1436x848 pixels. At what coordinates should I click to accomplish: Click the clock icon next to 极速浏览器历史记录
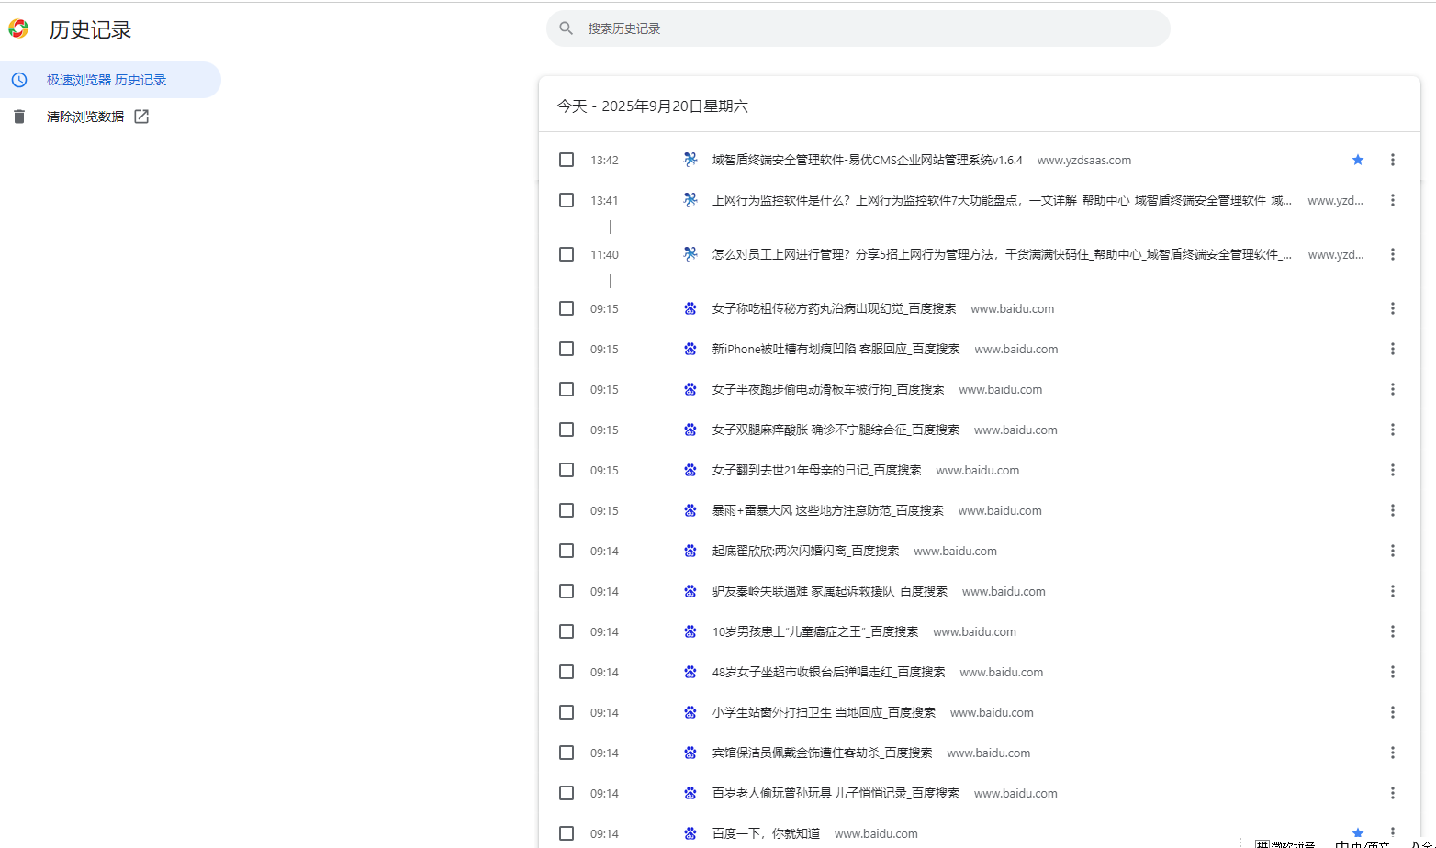19,80
